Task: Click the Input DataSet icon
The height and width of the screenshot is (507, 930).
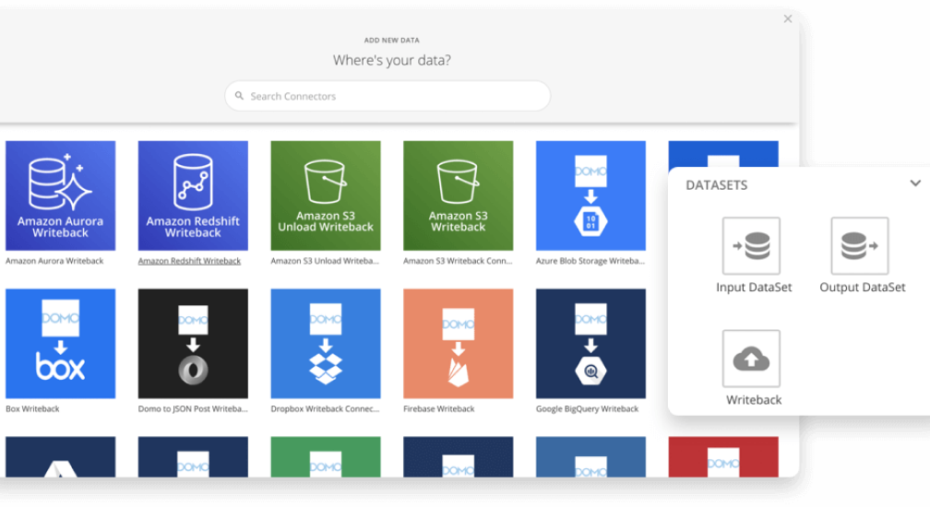Action: 751,246
